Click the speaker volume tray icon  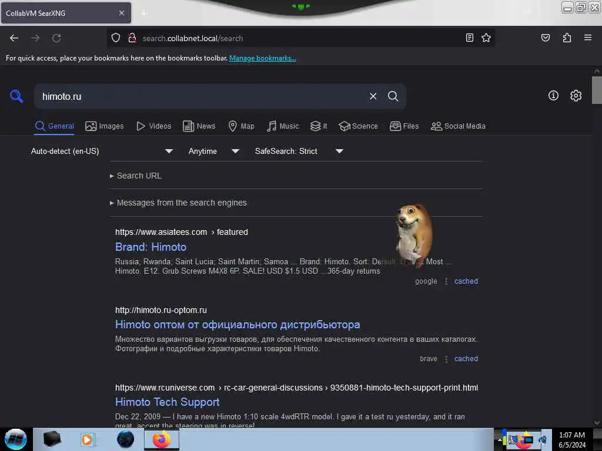pos(543,440)
